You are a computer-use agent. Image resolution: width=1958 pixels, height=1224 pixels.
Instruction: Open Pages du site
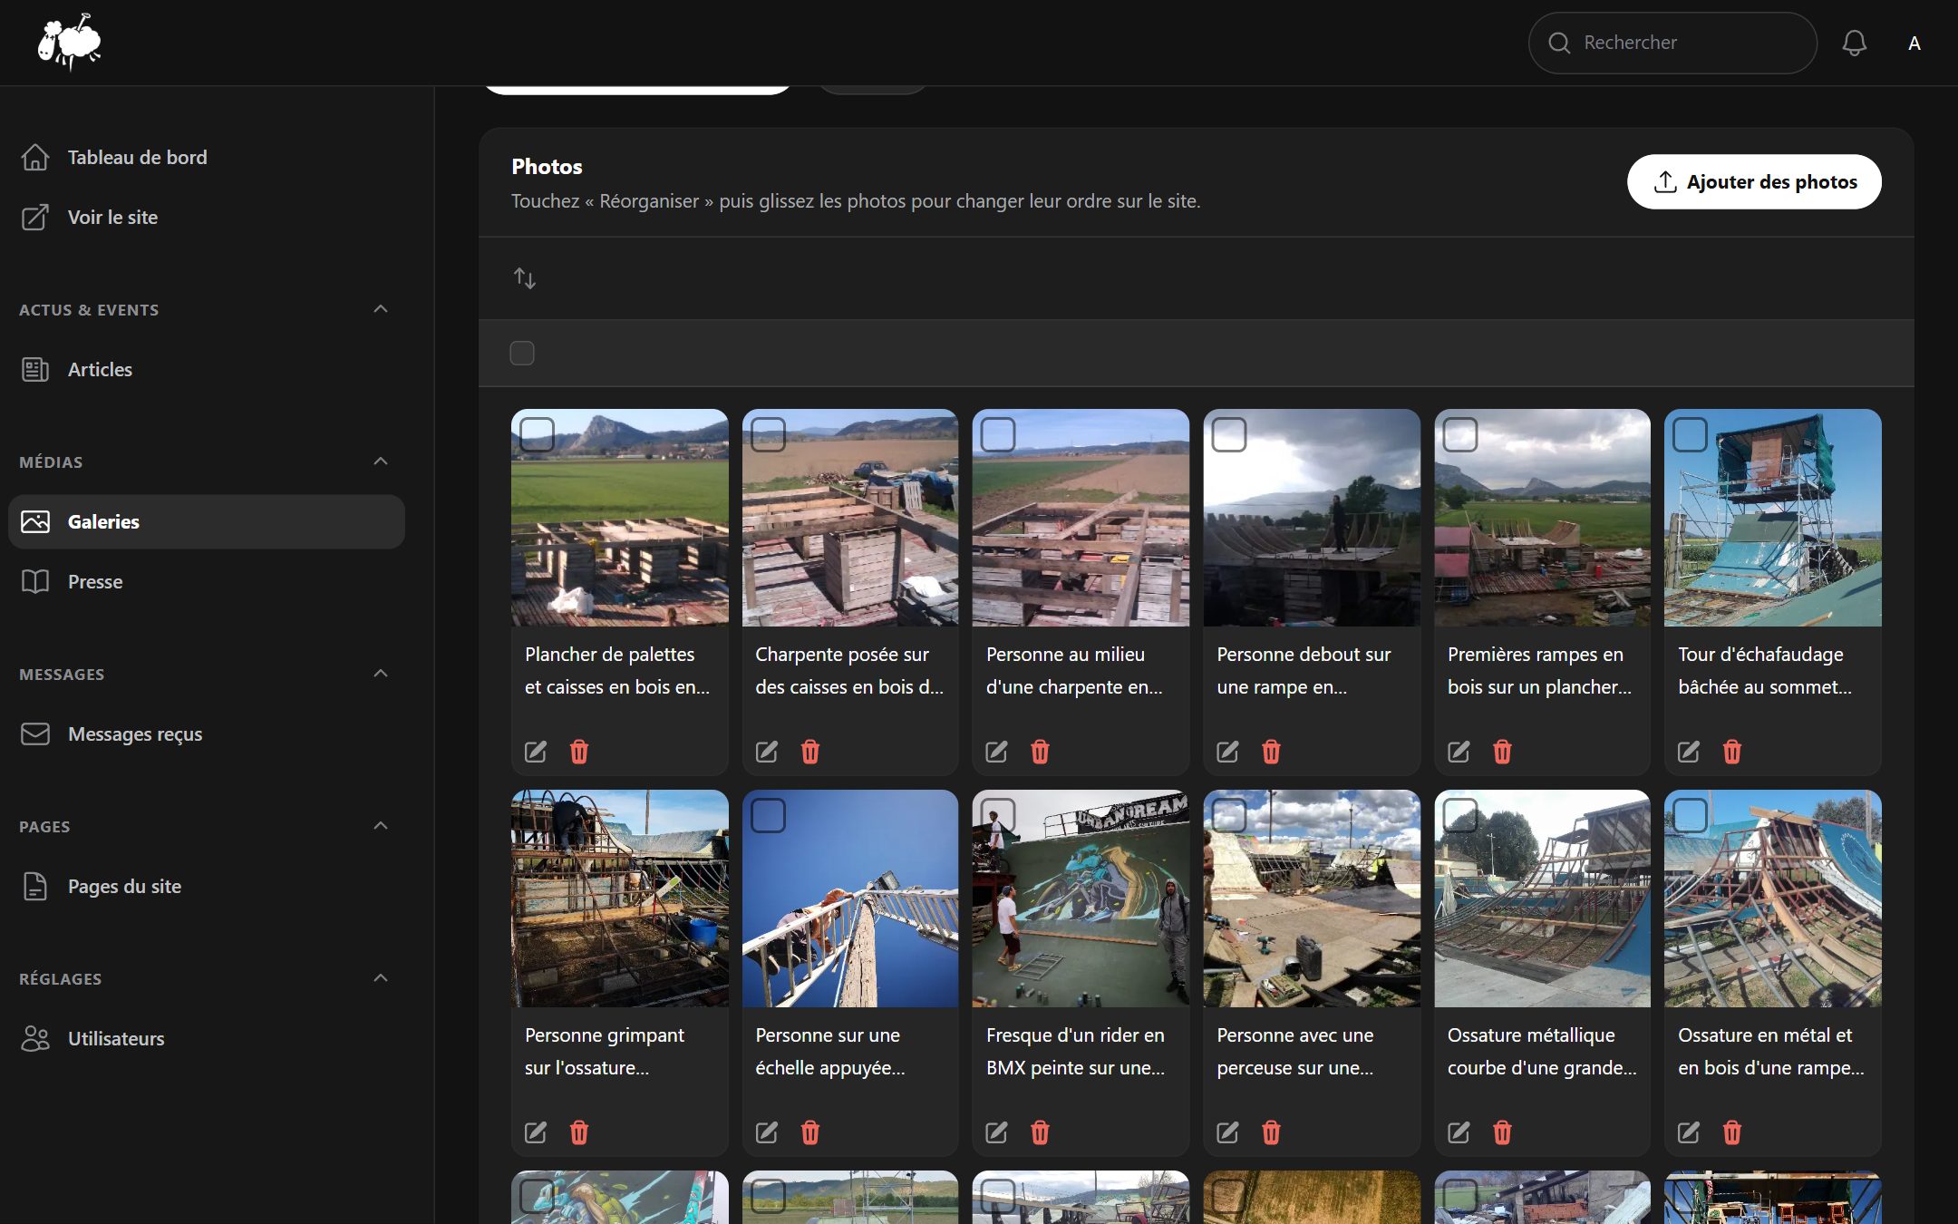[x=207, y=886]
